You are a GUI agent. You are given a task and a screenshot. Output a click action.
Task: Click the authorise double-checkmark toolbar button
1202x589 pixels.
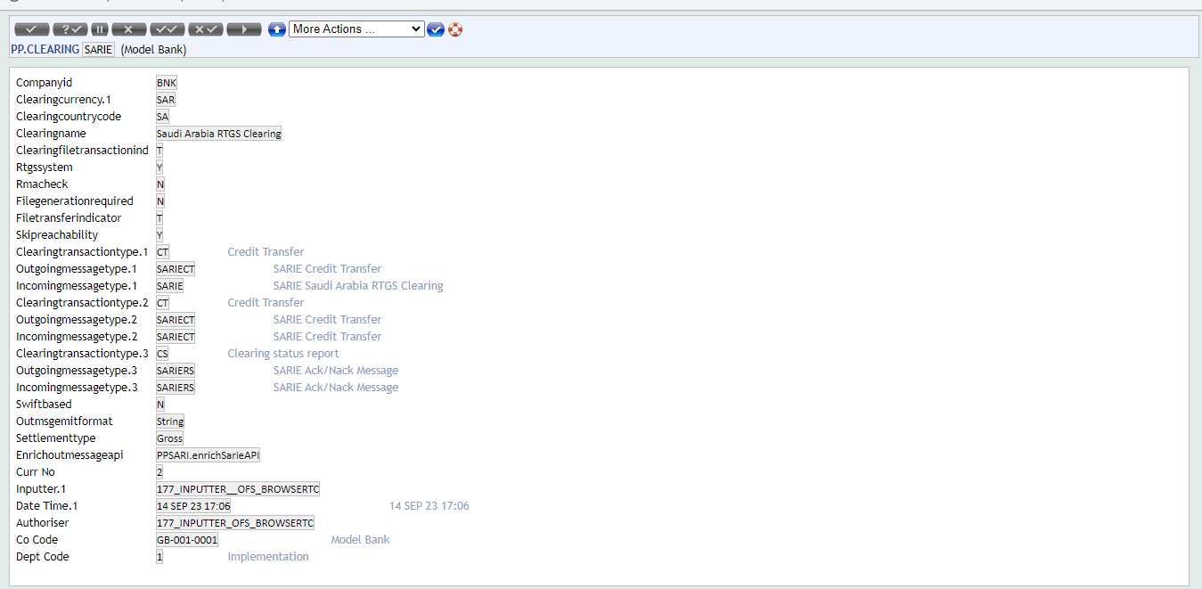(x=168, y=29)
